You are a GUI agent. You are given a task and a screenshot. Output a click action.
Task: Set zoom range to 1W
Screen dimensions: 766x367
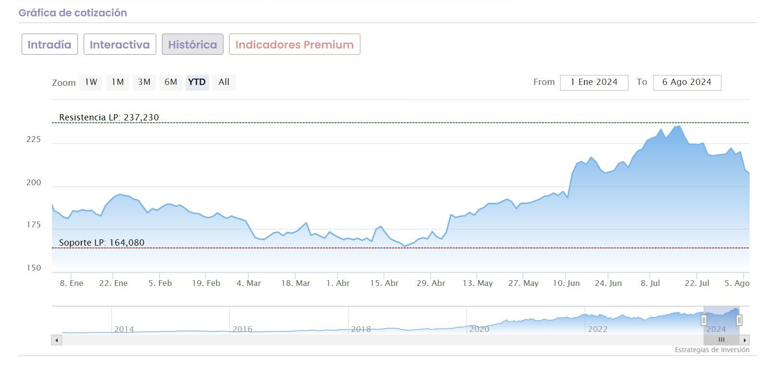(91, 82)
